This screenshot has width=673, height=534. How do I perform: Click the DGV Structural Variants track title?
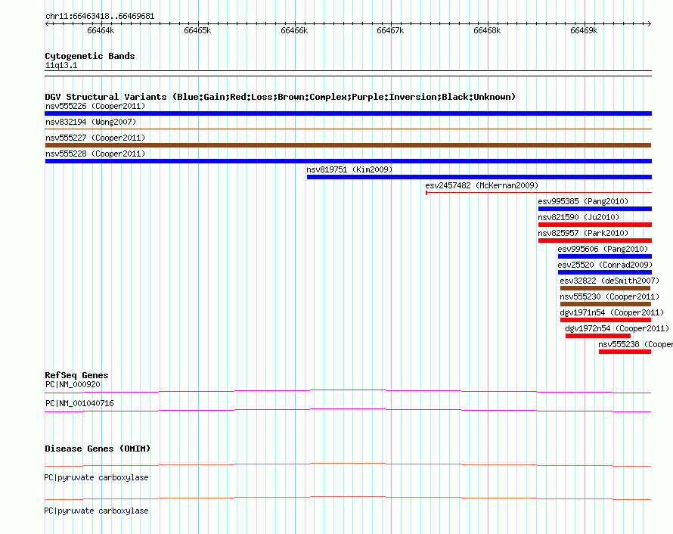[280, 97]
